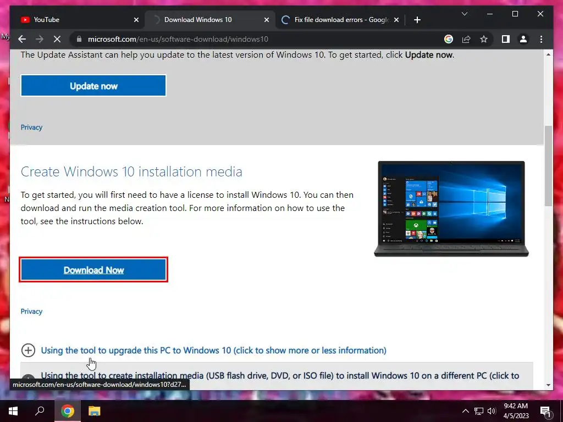Viewport: 563px width, 422px height.
Task: Open the taskbar clock and date
Action: coord(516,411)
